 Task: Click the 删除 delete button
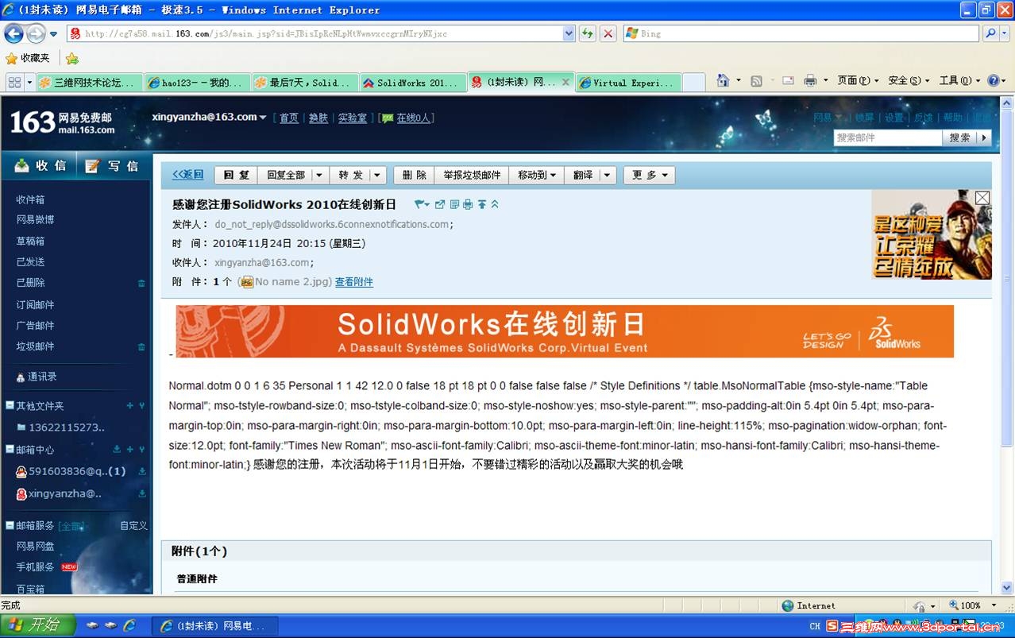tap(415, 175)
